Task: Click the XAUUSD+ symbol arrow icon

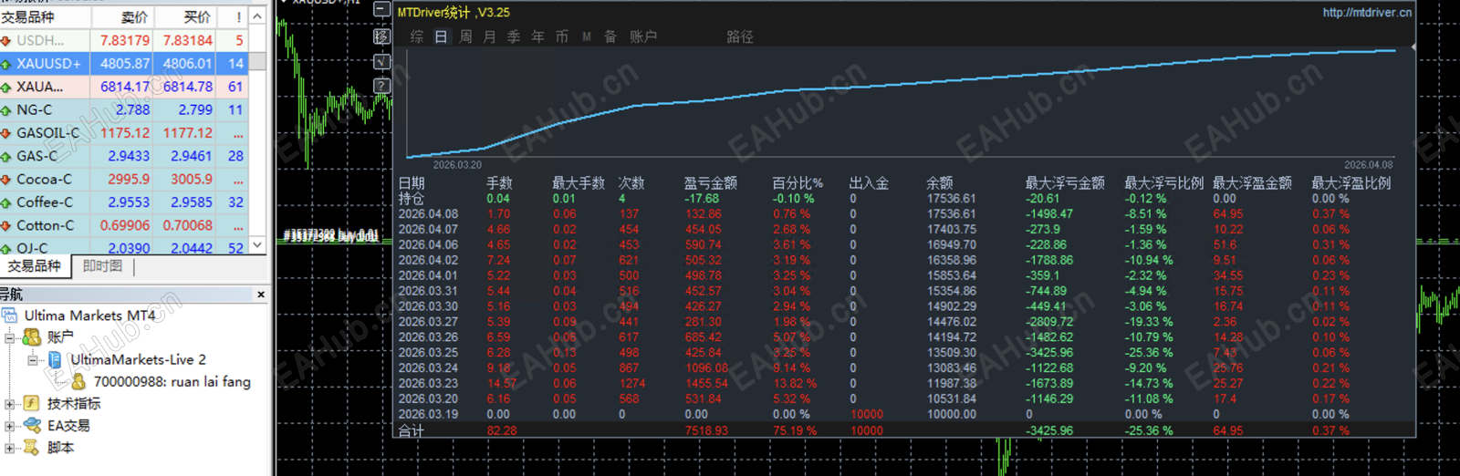Action: [x=6, y=64]
